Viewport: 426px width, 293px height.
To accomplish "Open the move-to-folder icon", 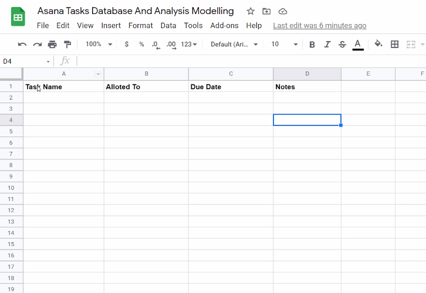I will (266, 11).
